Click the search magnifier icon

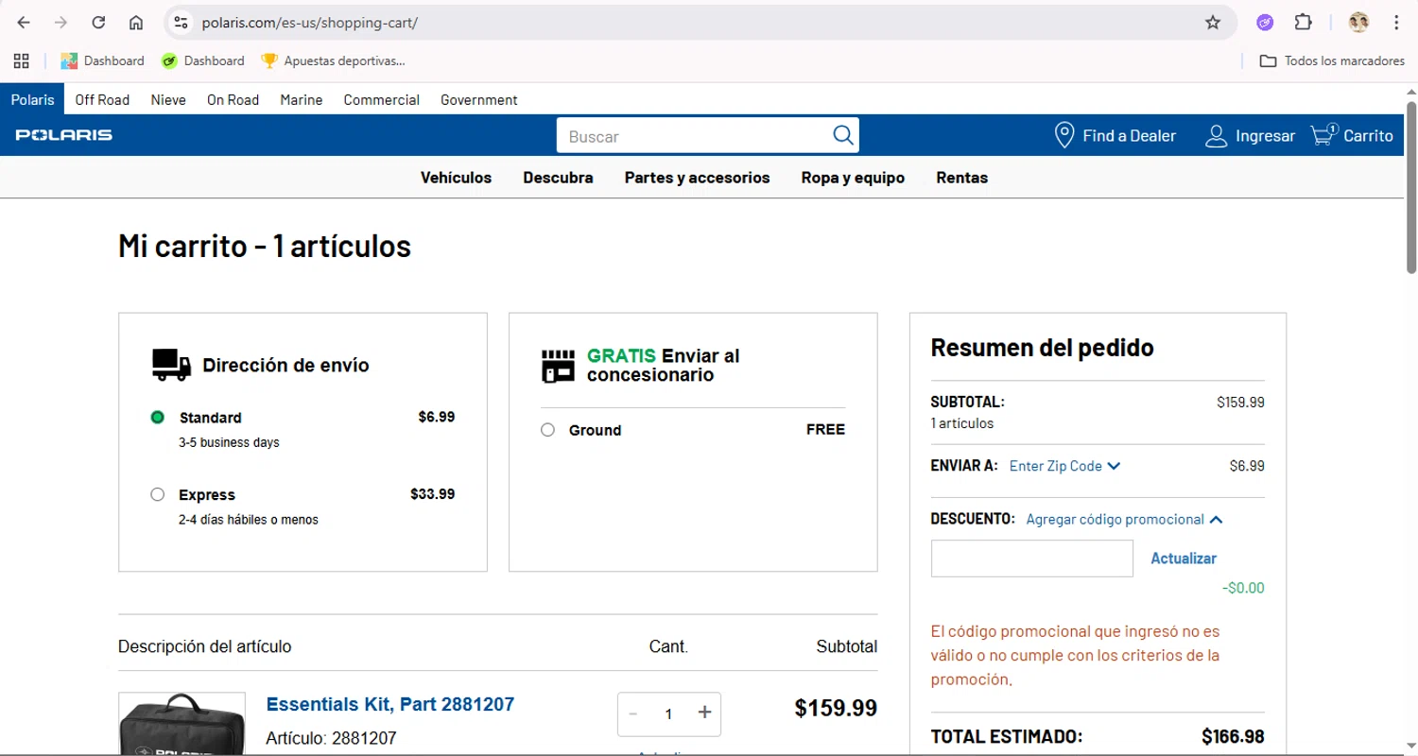pyautogui.click(x=842, y=135)
